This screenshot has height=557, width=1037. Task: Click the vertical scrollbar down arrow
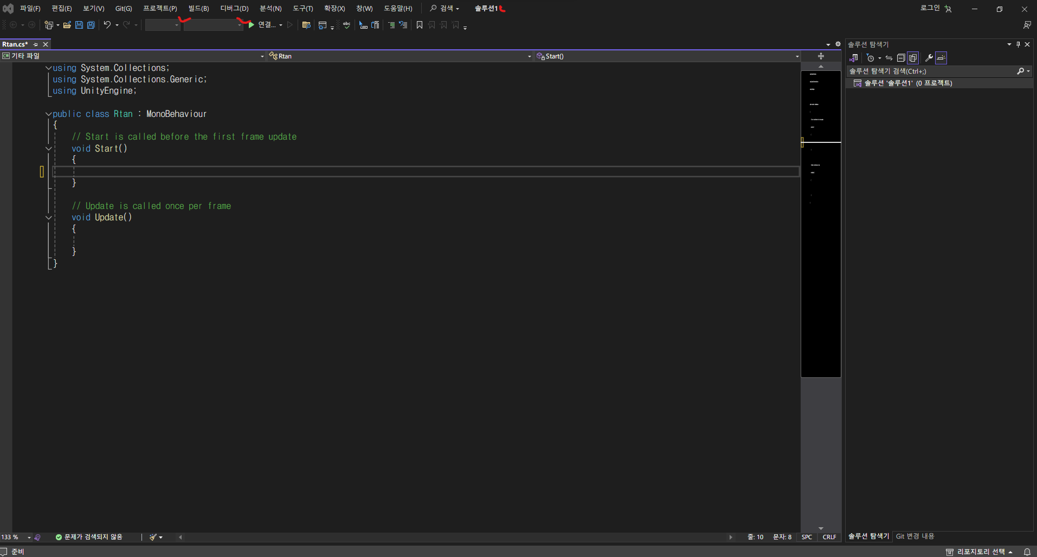pyautogui.click(x=821, y=528)
